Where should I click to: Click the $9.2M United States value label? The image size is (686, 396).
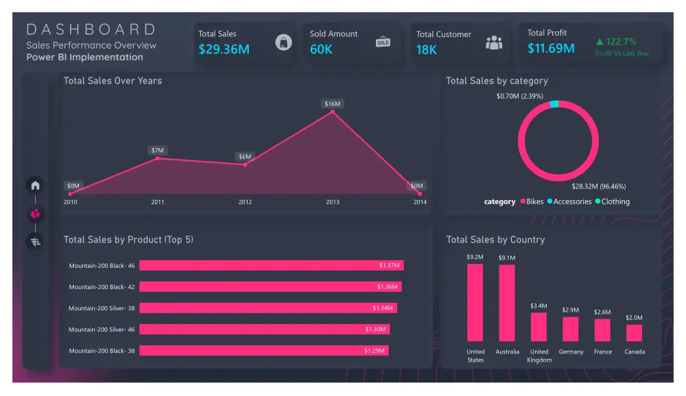click(x=475, y=257)
